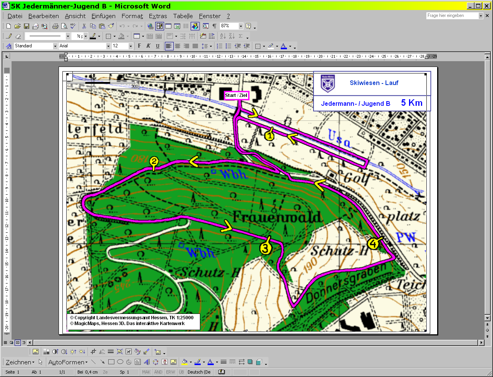Click the Save document icon
493x377 pixels.
coord(27,26)
